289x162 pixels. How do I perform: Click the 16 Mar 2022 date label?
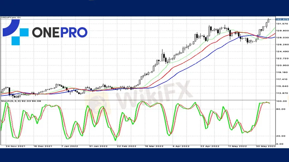154,146
